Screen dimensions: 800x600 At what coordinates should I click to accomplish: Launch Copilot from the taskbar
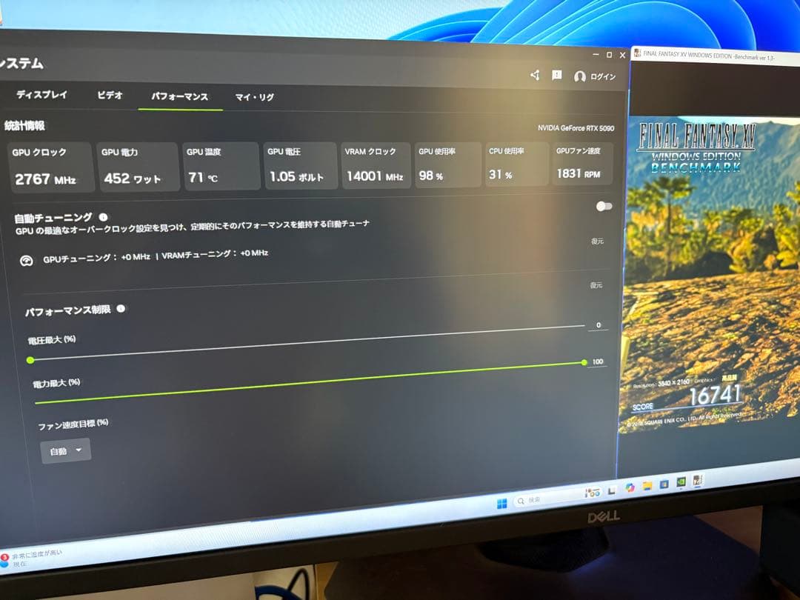coord(630,489)
